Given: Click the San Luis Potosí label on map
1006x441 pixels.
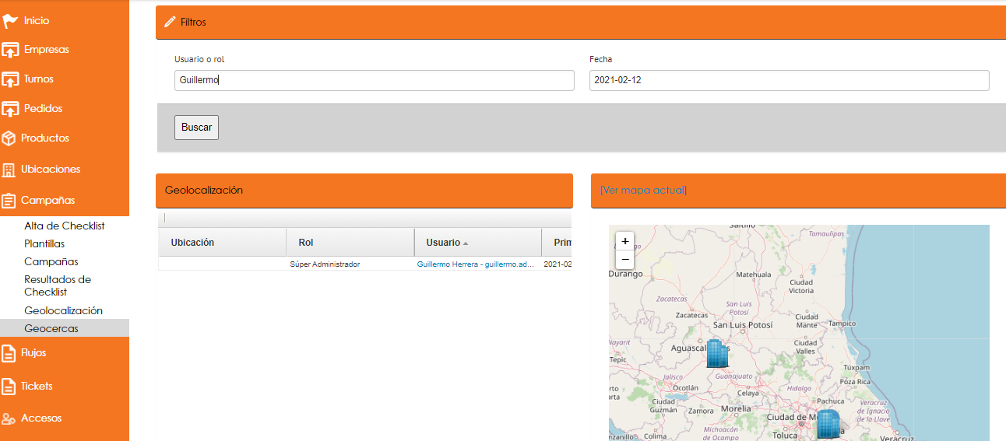Looking at the screenshot, I should 743,325.
